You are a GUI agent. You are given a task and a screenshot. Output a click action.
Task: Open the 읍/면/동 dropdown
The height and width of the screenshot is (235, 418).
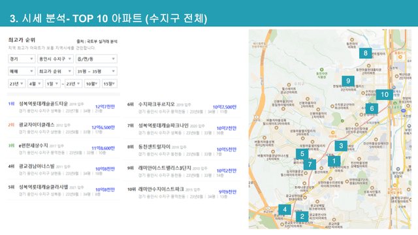click(x=96, y=59)
